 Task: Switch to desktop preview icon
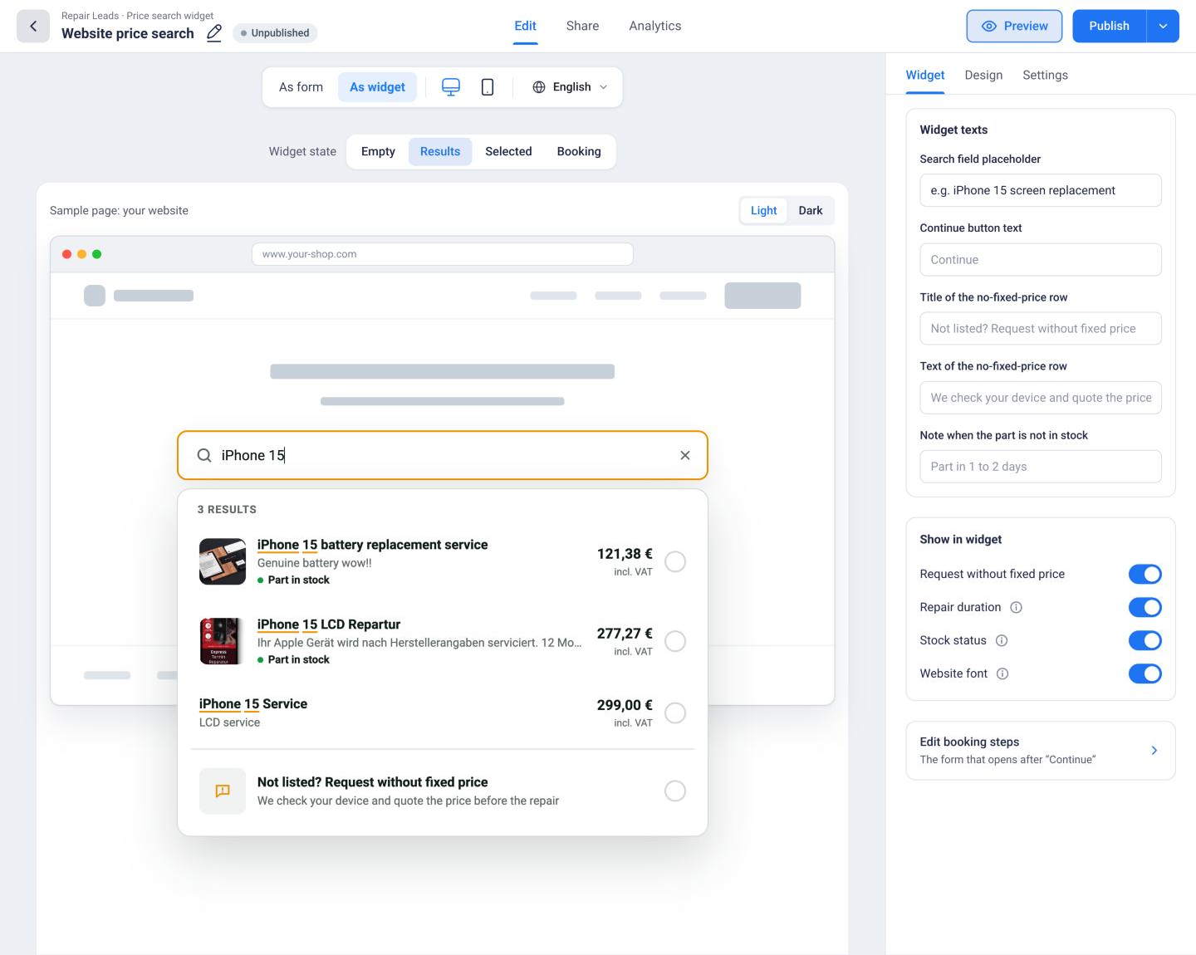(x=451, y=87)
